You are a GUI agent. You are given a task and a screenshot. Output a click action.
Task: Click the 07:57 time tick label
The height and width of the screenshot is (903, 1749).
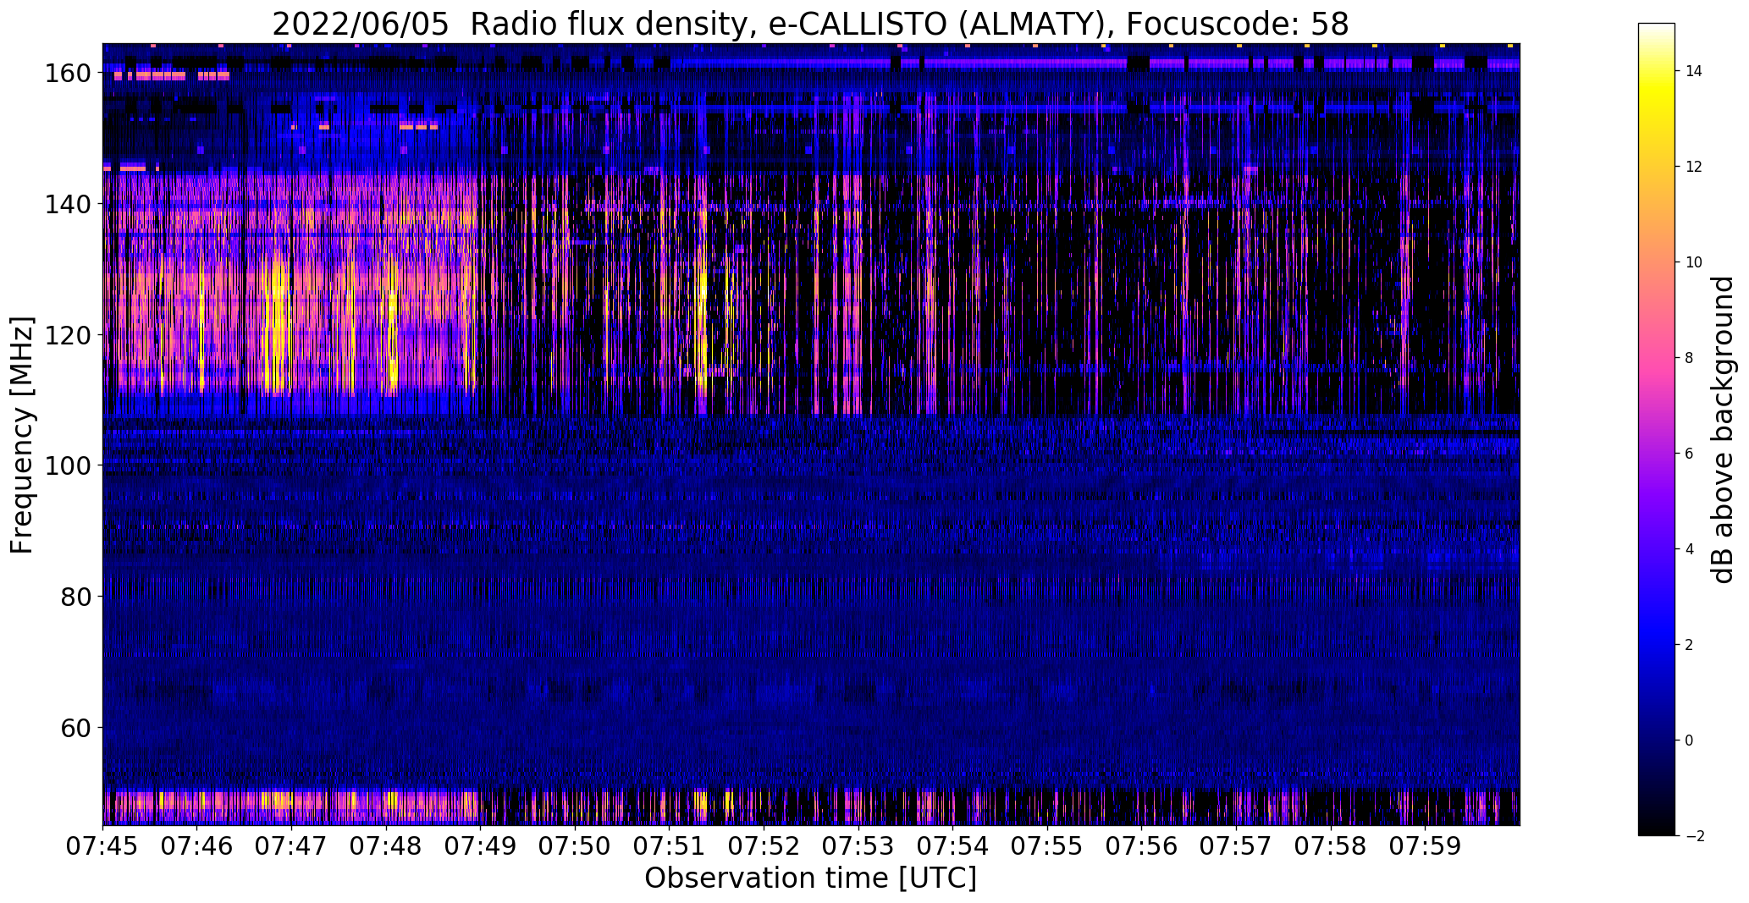tap(1236, 845)
